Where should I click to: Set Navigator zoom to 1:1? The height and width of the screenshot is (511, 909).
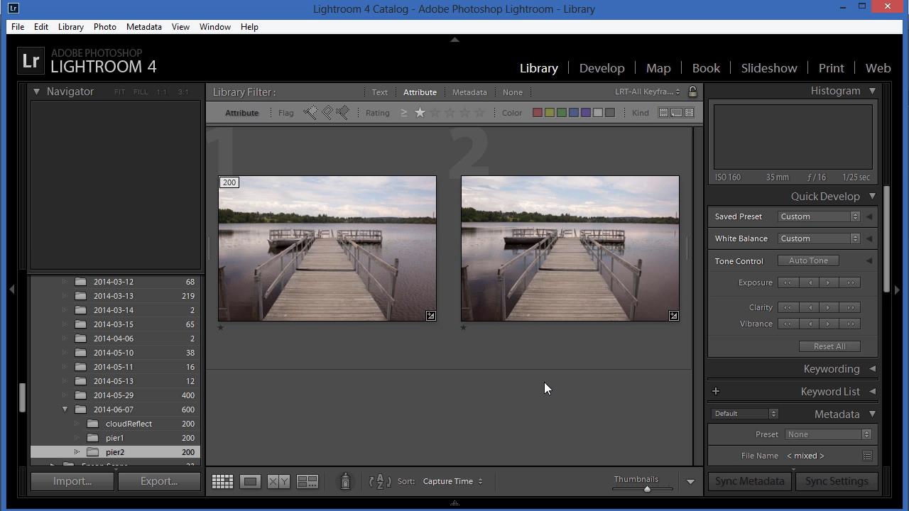click(162, 92)
